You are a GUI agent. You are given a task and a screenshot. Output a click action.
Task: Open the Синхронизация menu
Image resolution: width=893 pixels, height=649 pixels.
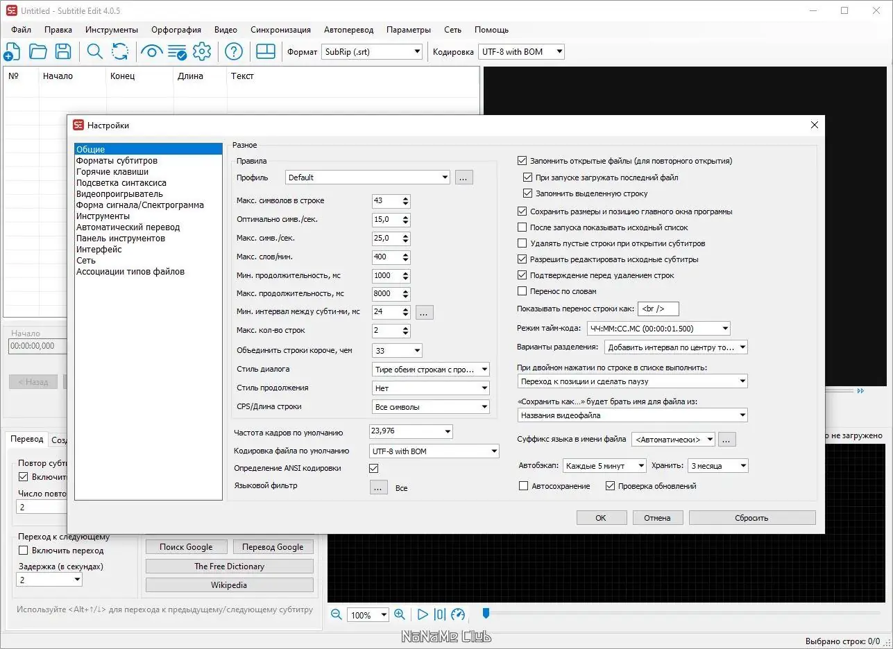pos(280,30)
